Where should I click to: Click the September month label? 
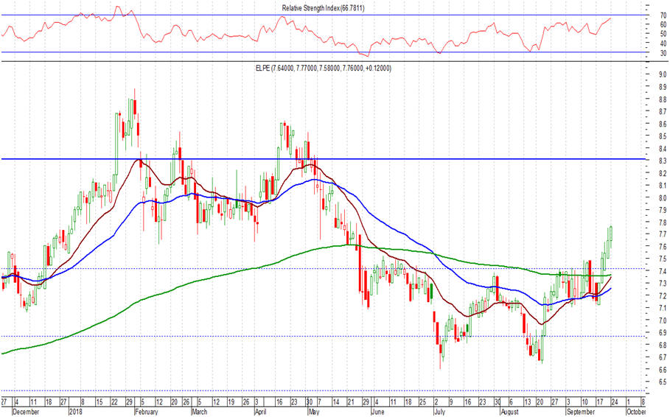[580, 412]
